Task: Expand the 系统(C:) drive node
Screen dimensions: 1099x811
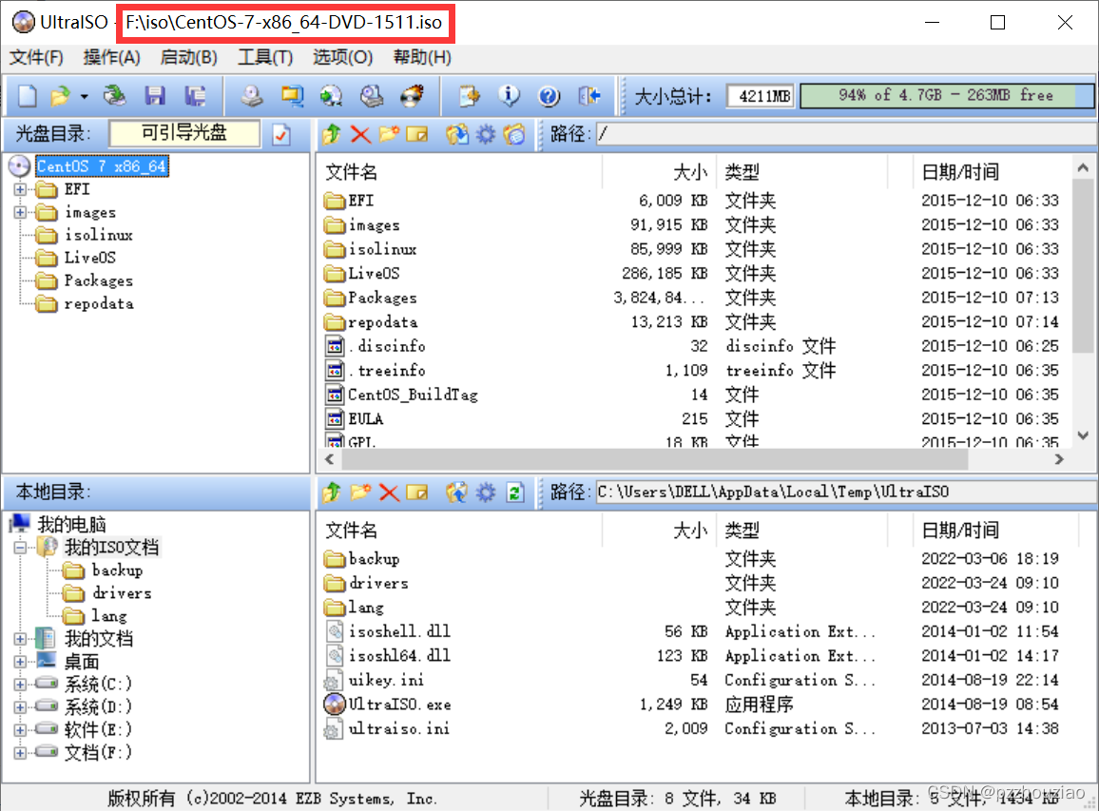Action: coord(20,685)
